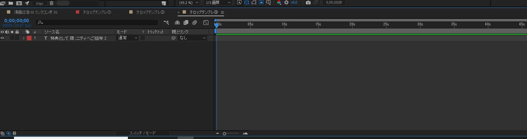This screenshot has height=139, width=527.
Task: Click the lock column header icon
Action: (x=17, y=32)
